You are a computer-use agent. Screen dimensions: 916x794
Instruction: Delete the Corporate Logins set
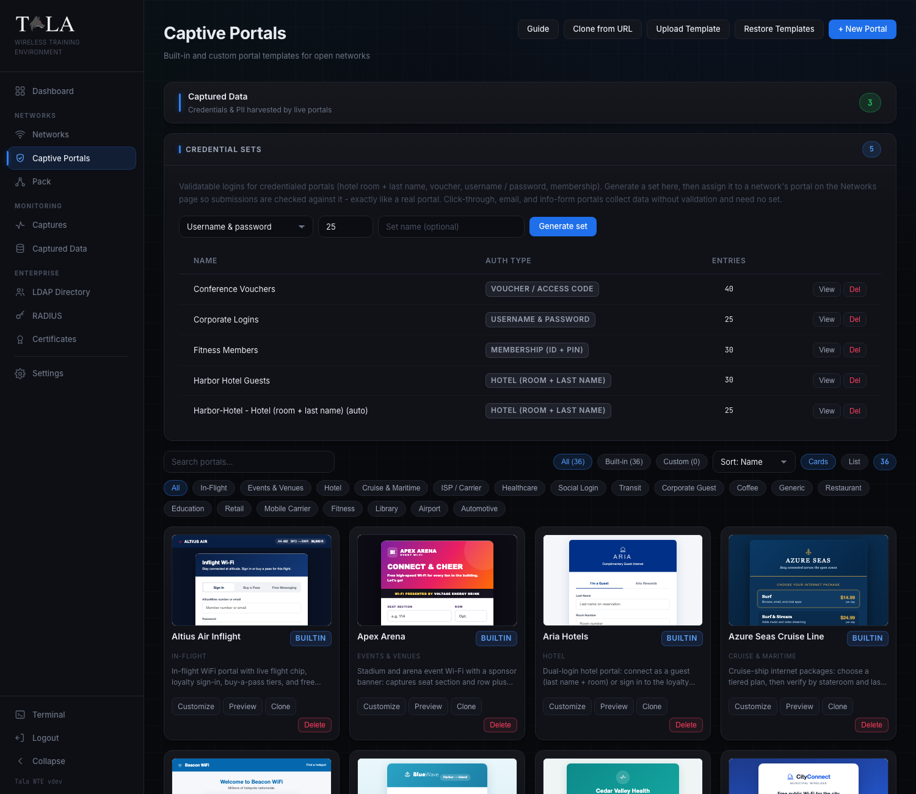tap(855, 319)
